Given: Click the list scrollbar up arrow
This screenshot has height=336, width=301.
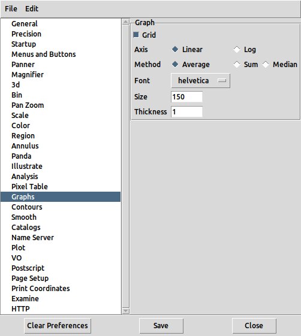Looking at the screenshot, I should pyautogui.click(x=125, y=22).
